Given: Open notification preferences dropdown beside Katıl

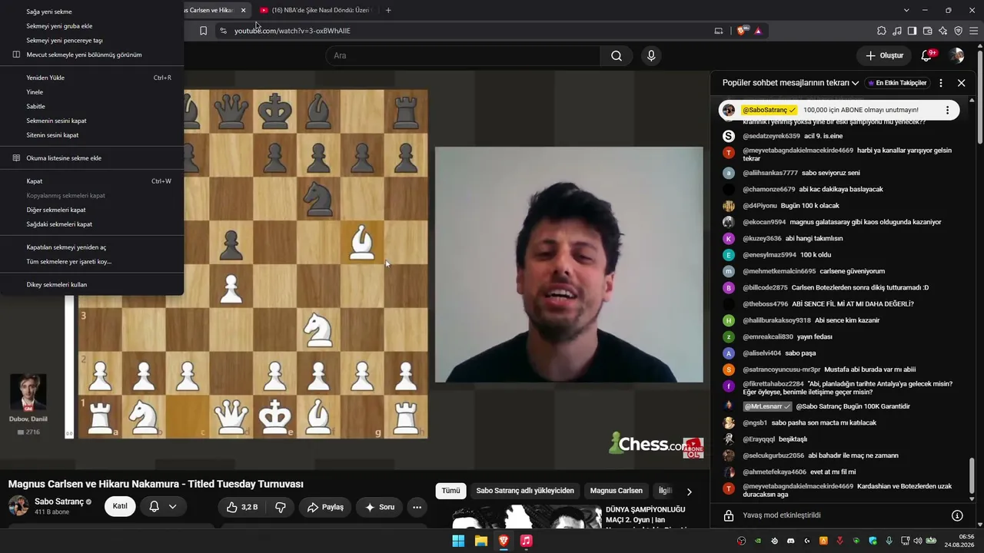Looking at the screenshot, I should pyautogui.click(x=162, y=507).
